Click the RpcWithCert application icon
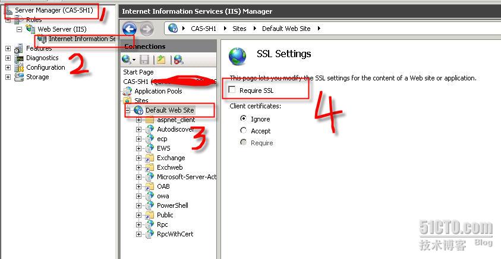501x259 pixels. [x=150, y=234]
